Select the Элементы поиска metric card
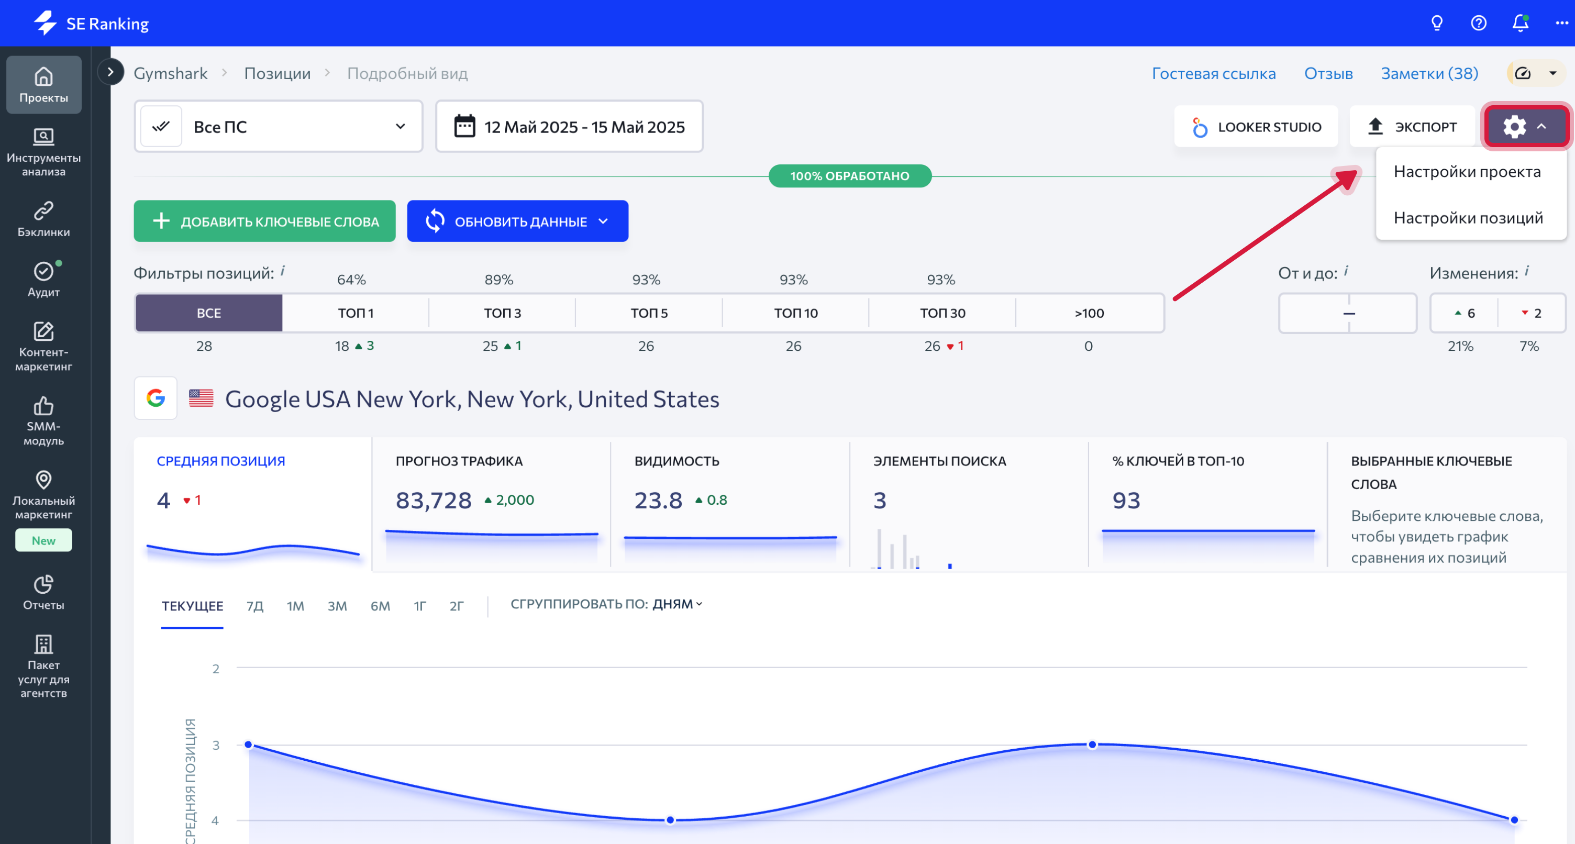 pos(969,505)
